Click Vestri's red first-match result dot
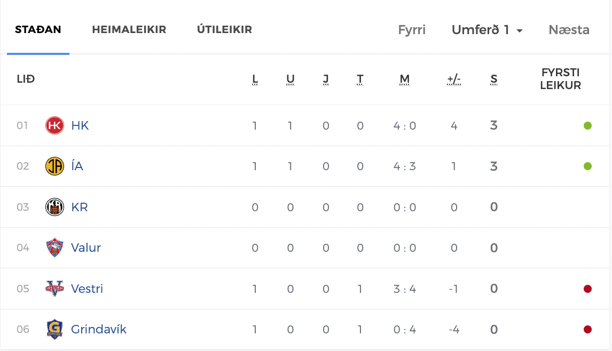The height and width of the screenshot is (351, 612). pos(587,289)
